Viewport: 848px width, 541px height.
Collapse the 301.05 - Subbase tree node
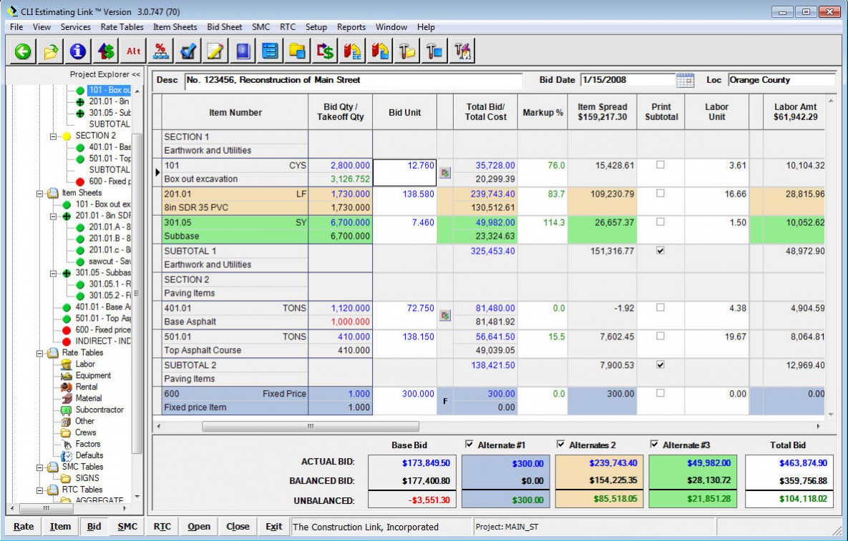53,273
